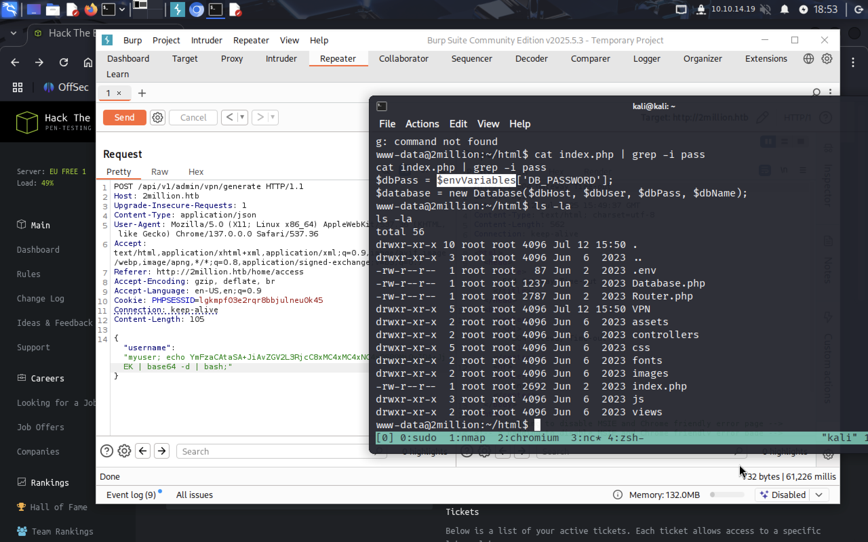Switch to the Proxy tab in Burp
Image resolution: width=868 pixels, height=542 pixels.
pyautogui.click(x=232, y=58)
